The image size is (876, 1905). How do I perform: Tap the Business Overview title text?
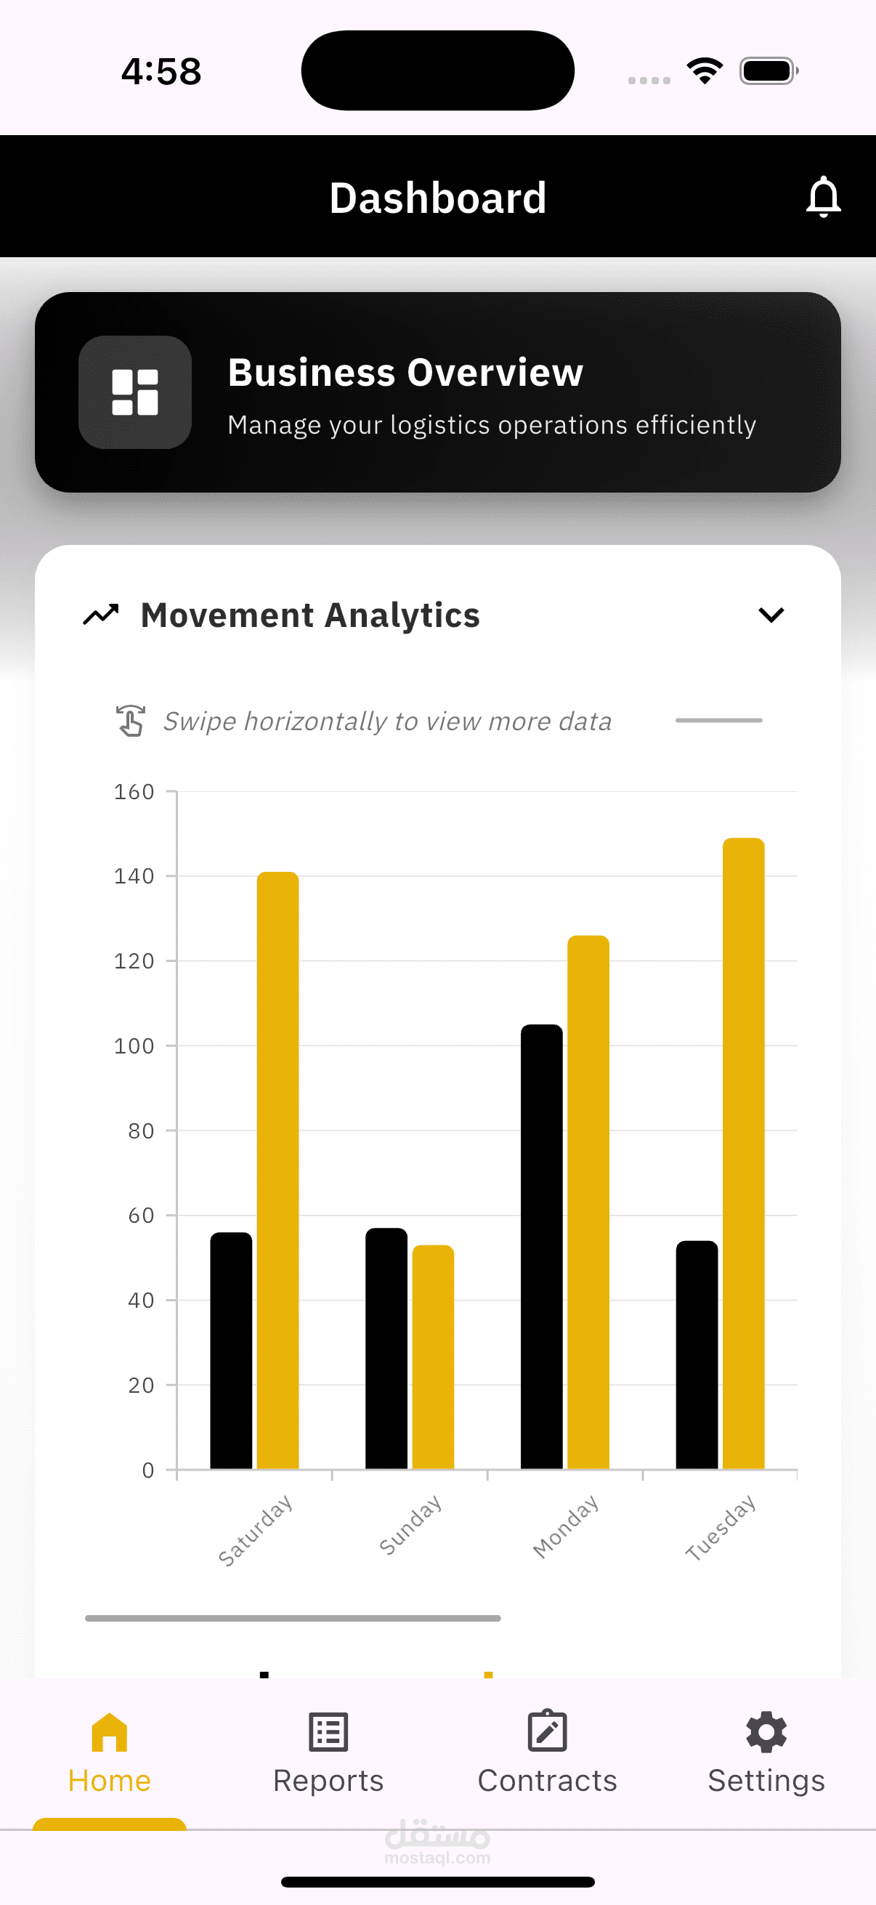405,372
